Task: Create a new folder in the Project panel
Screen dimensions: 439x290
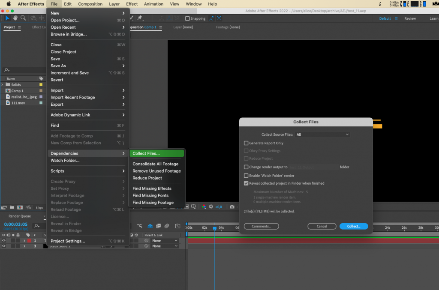Action: coord(12,207)
